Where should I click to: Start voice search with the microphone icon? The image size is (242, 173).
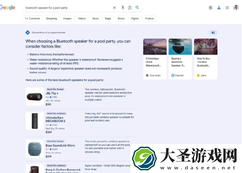(x=123, y=8)
